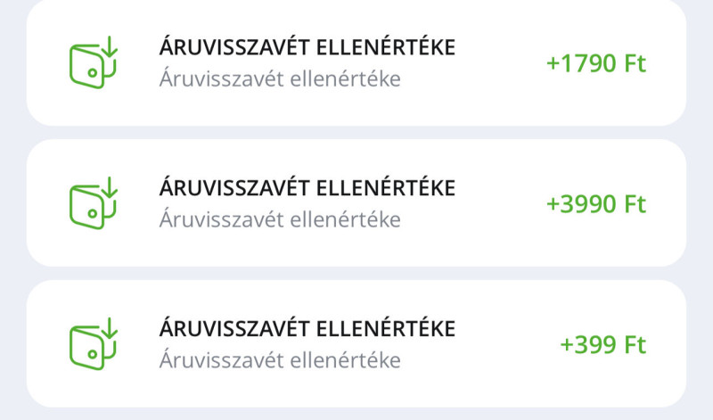The image size is (713, 420).
Task: Click the 'Ft' currency label in the +3990 row
Action: (635, 204)
